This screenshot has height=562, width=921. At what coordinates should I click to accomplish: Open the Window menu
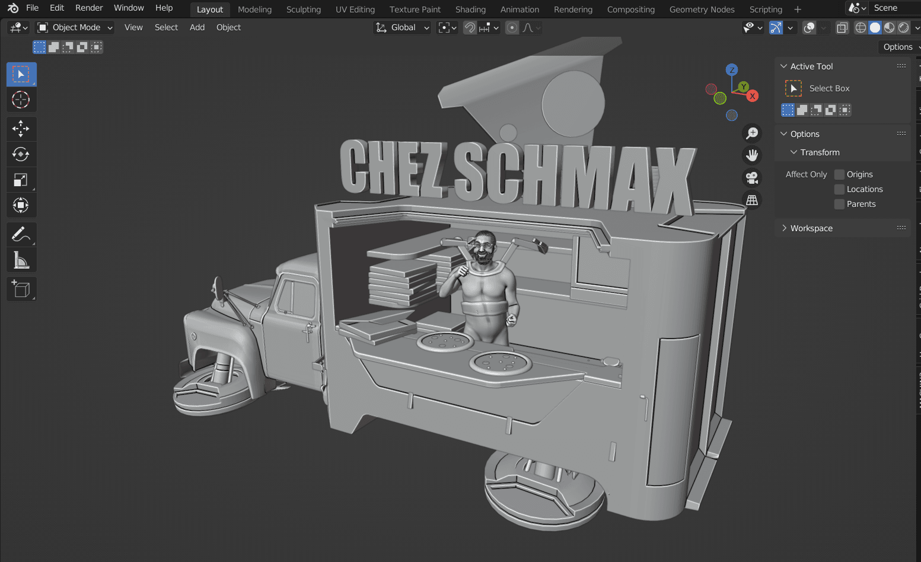129,8
